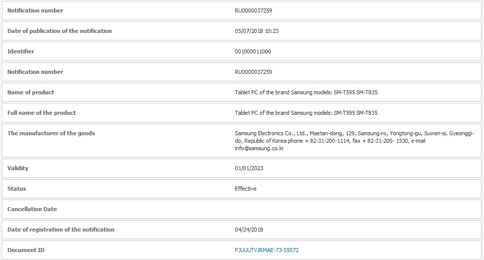This screenshot has width=484, height=260.
Task: Click the Document ID label
Action: click(26, 250)
